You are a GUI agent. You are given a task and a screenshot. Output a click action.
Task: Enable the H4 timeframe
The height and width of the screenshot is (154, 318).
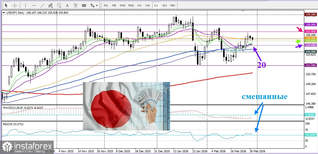[x=148, y=5]
